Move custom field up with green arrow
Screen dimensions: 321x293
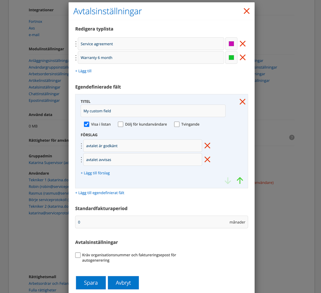[x=240, y=181]
